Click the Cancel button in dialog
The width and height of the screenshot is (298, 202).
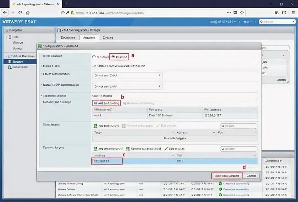click(251, 176)
